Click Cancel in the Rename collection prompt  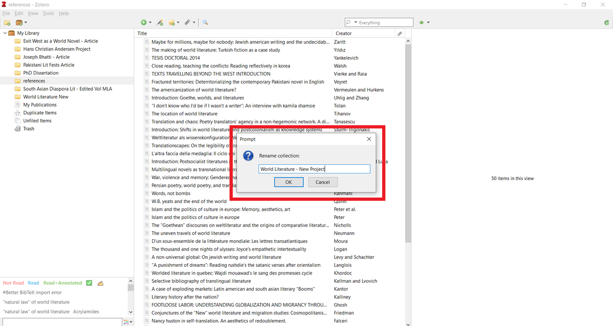[x=322, y=182]
